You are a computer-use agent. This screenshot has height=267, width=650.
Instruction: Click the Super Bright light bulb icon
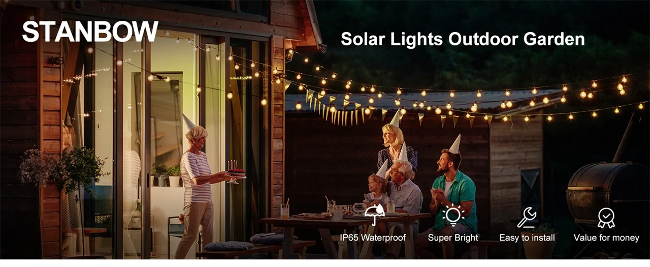(x=453, y=215)
